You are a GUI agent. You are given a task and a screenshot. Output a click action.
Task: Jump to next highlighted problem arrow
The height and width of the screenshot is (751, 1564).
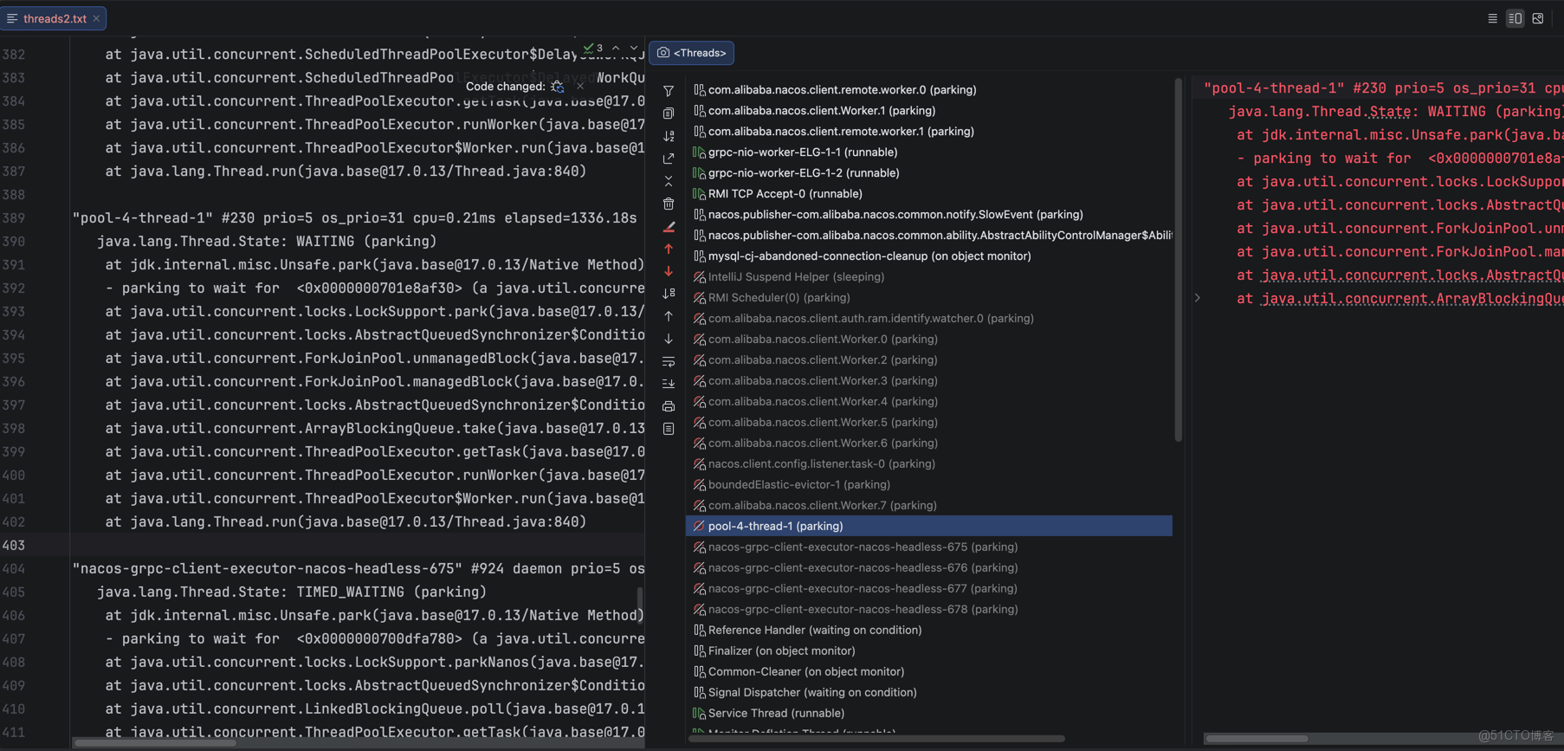click(634, 49)
